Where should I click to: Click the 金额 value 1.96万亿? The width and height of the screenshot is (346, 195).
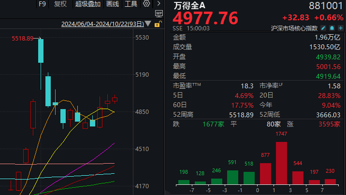[x=328, y=38]
